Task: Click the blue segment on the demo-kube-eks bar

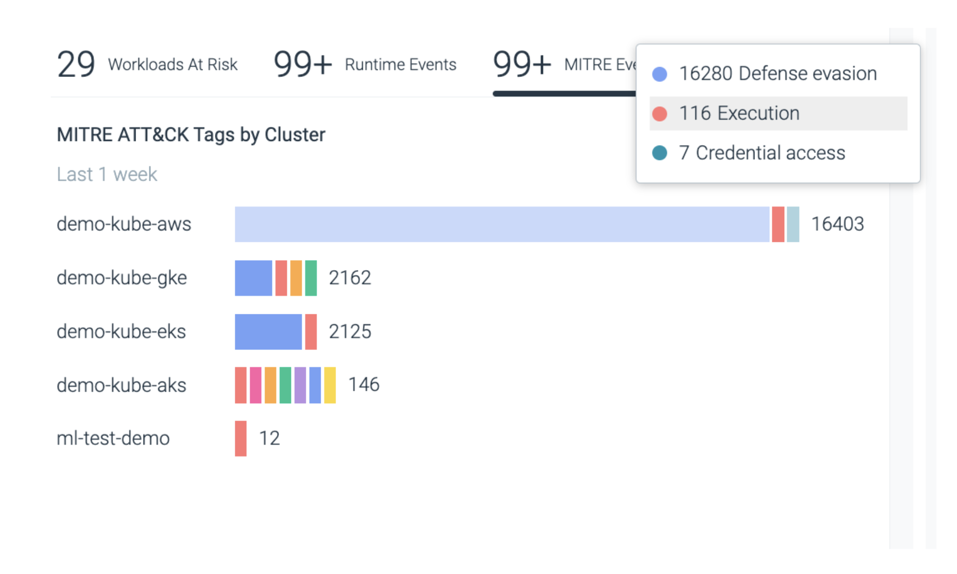Action: pos(268,332)
